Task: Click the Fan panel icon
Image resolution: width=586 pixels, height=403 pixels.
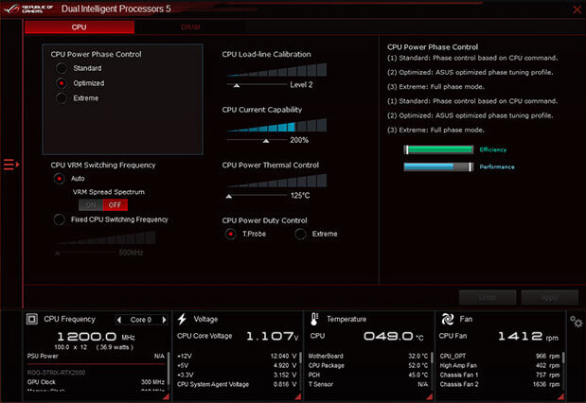Action: point(446,320)
